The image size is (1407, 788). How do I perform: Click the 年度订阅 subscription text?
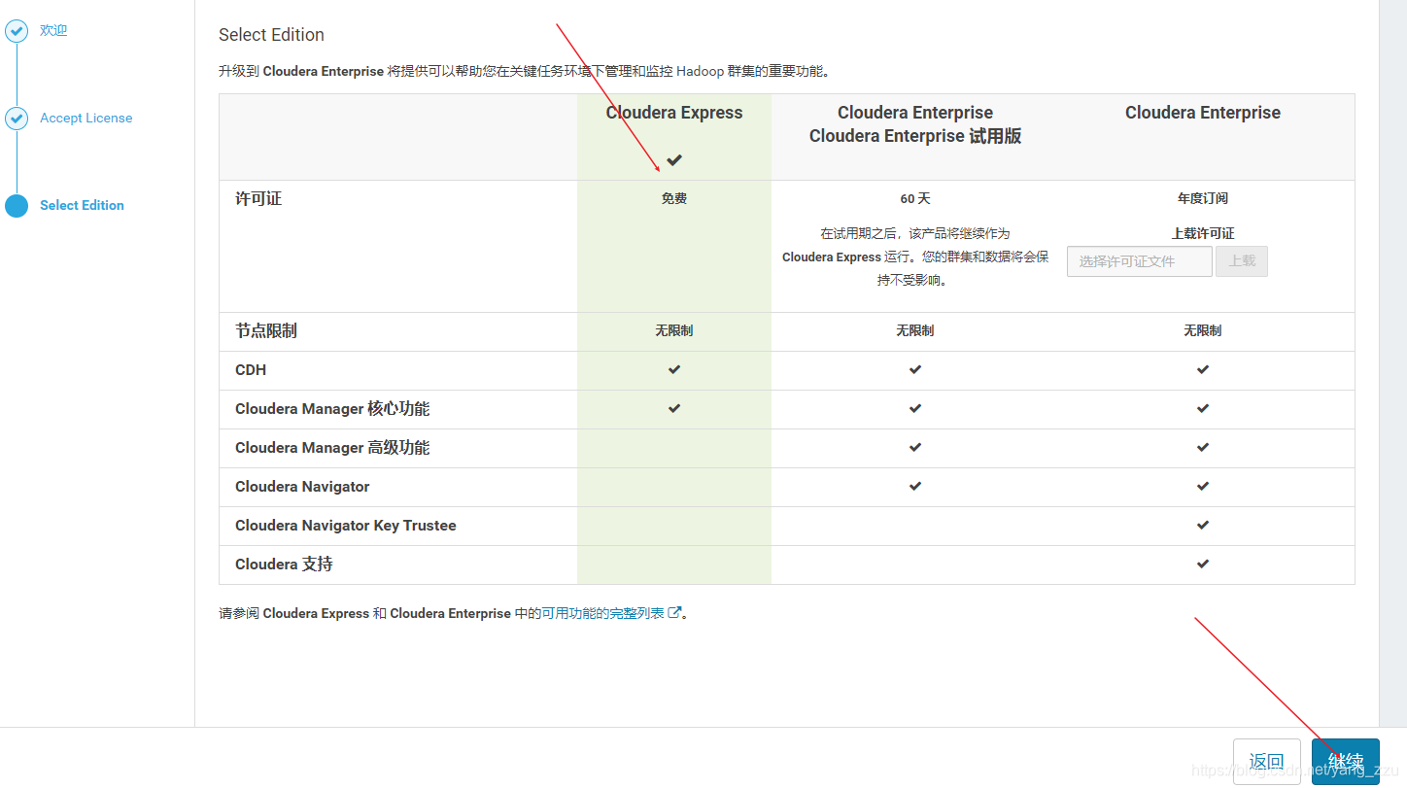[x=1203, y=198]
